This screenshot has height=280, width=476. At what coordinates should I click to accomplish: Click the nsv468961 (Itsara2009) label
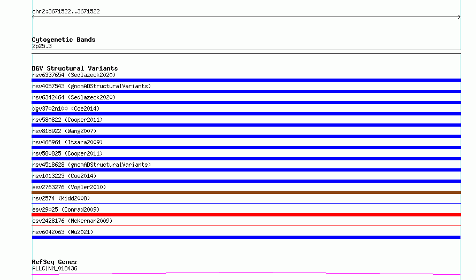(67, 142)
